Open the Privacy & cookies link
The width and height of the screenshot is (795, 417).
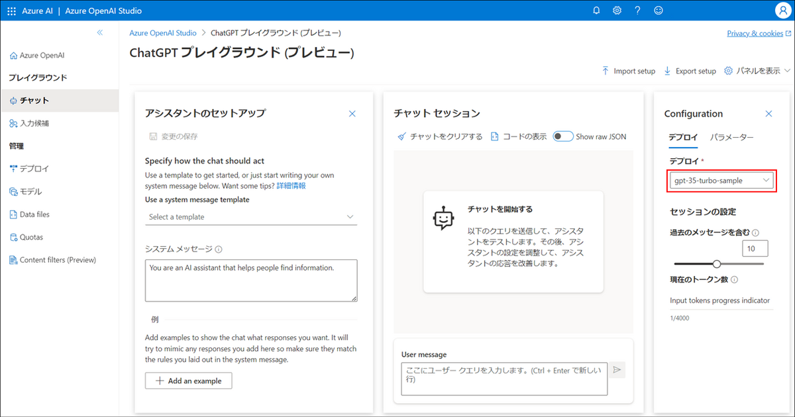click(x=759, y=33)
